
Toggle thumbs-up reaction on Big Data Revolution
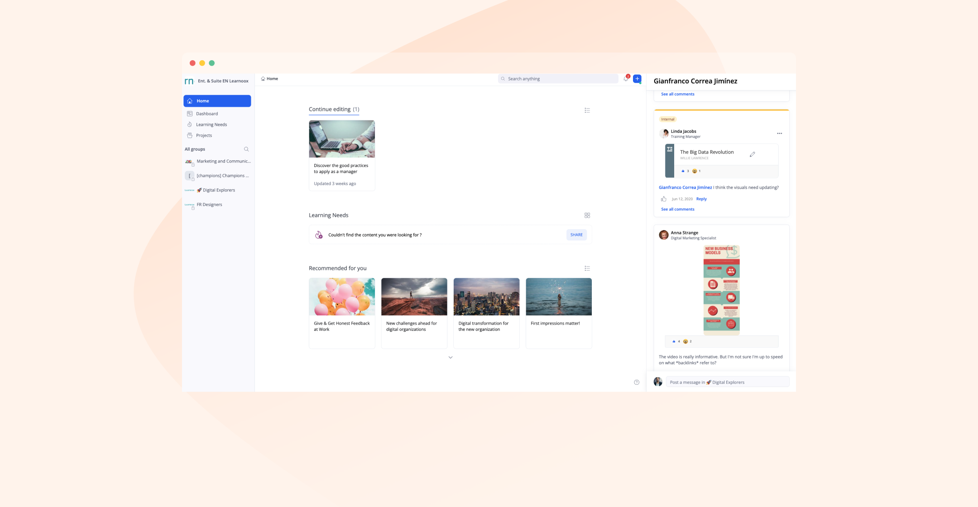[683, 171]
